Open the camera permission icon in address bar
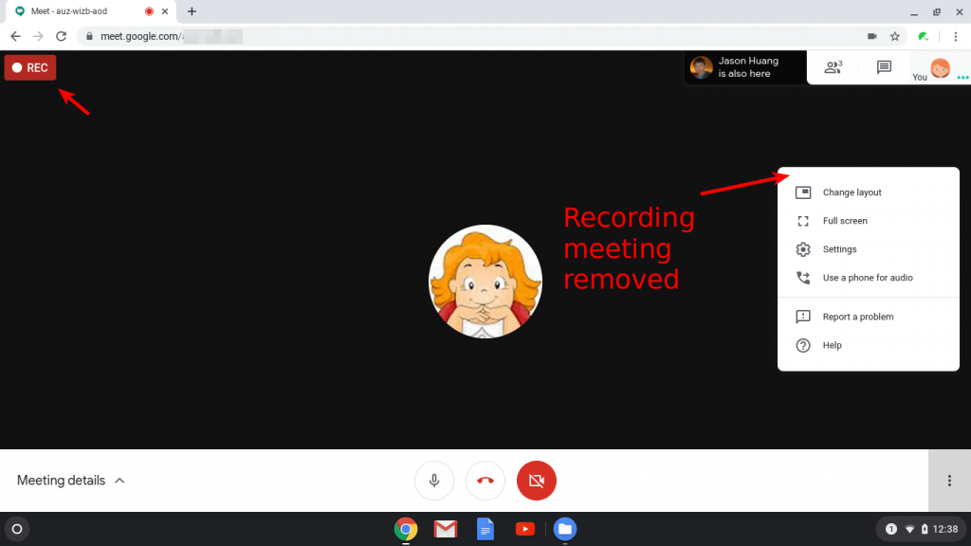Viewport: 971px width, 546px height. [872, 37]
